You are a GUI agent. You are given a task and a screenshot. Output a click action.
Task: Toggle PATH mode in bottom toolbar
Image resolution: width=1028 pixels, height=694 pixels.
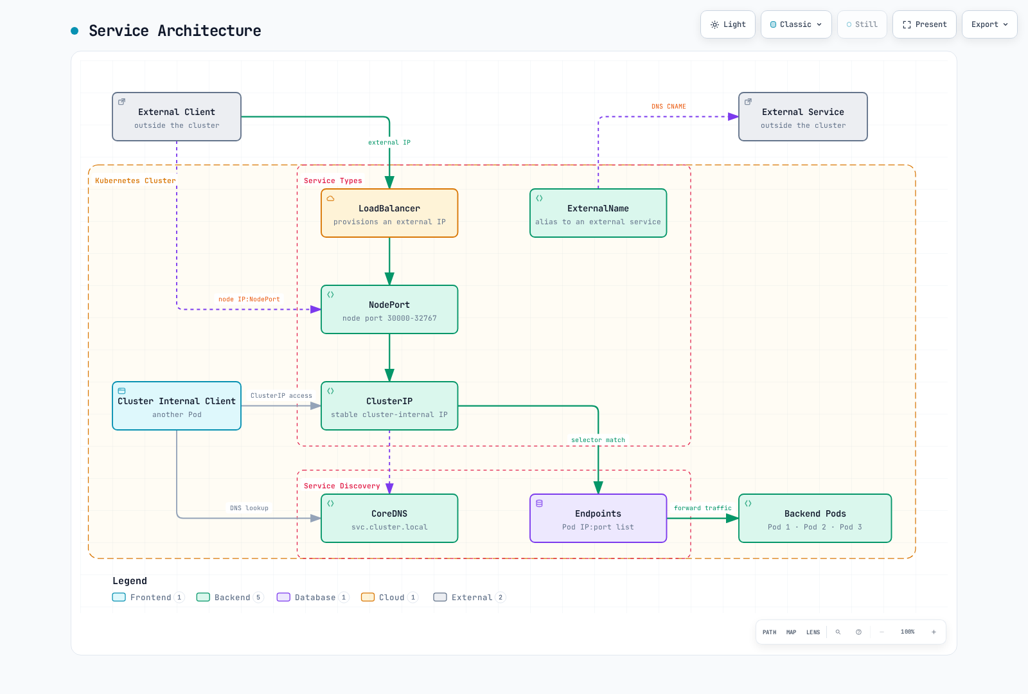tap(769, 632)
